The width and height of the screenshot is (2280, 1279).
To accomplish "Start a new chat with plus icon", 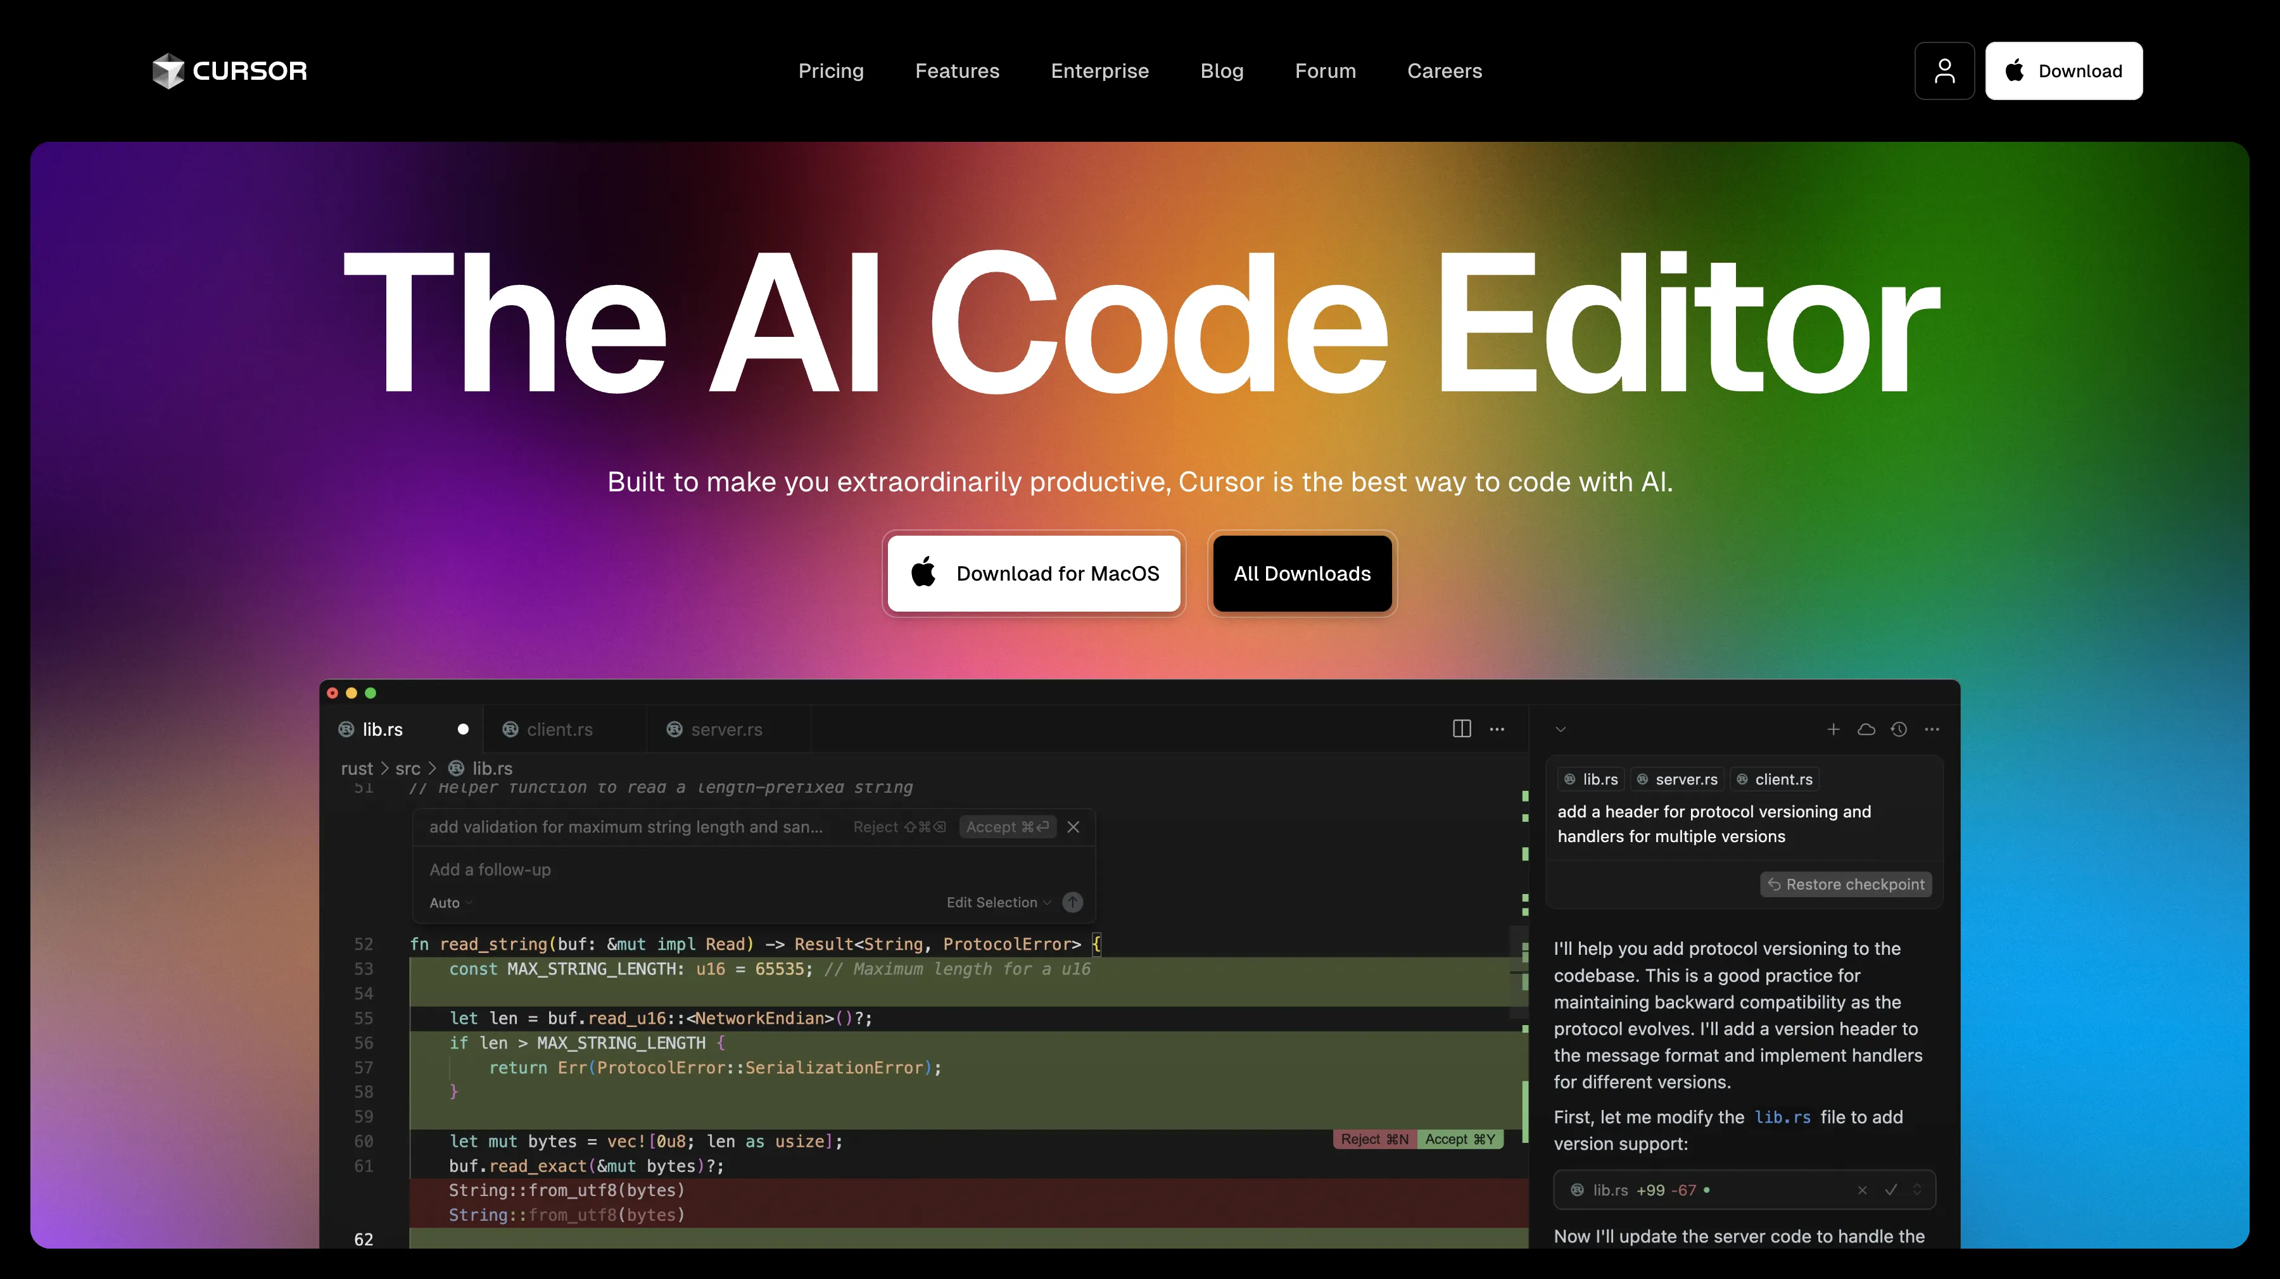I will [1833, 729].
